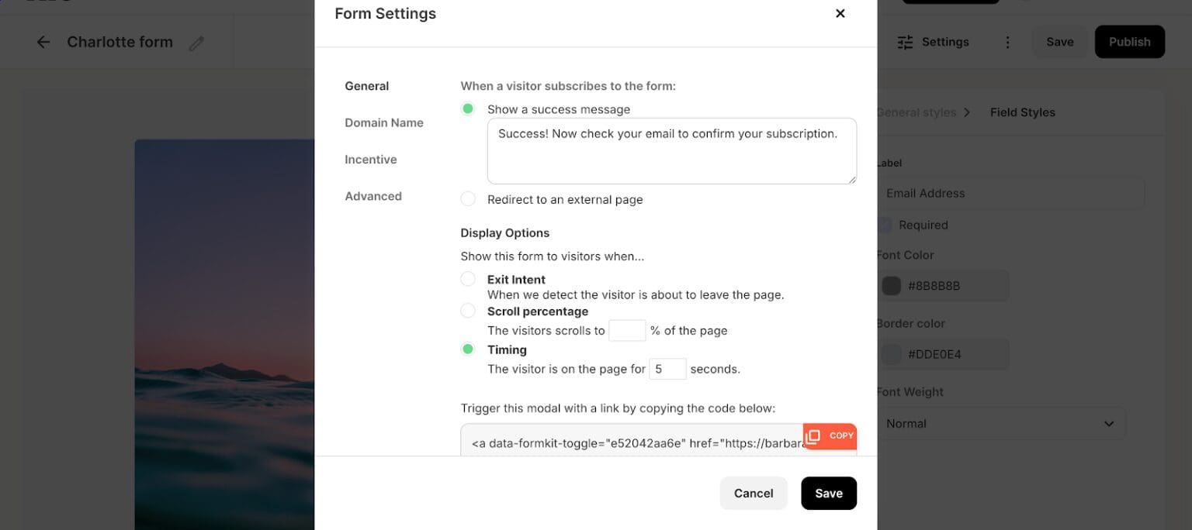Image resolution: width=1192 pixels, height=530 pixels.
Task: Close the Form Settings modal
Action: 840,13
